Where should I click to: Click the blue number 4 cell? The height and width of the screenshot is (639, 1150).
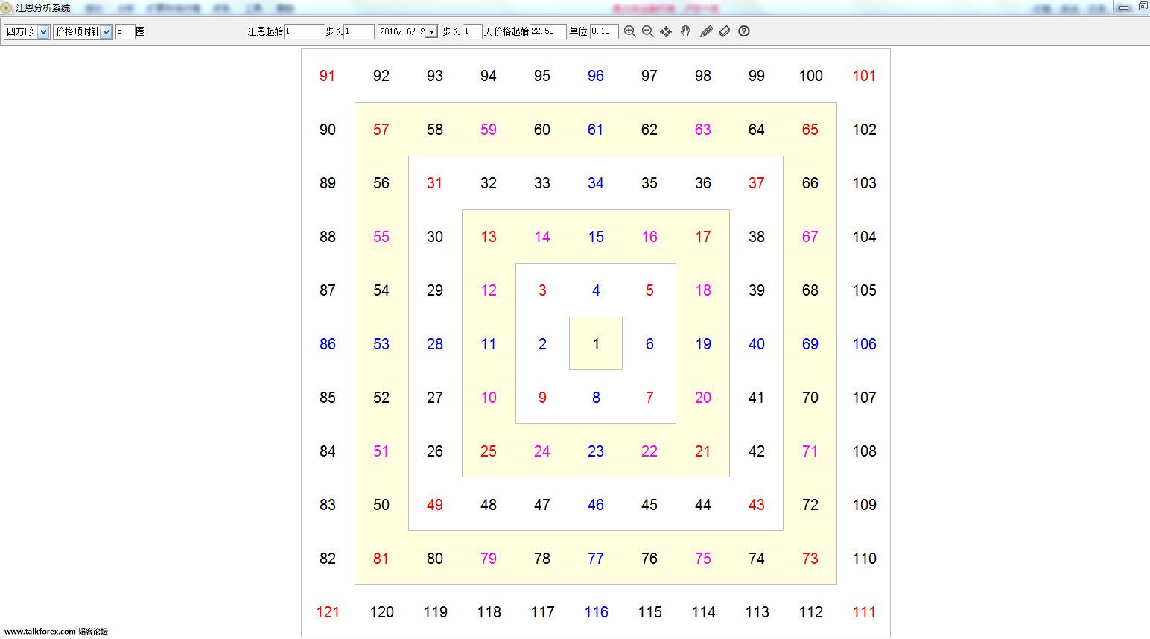coord(596,290)
